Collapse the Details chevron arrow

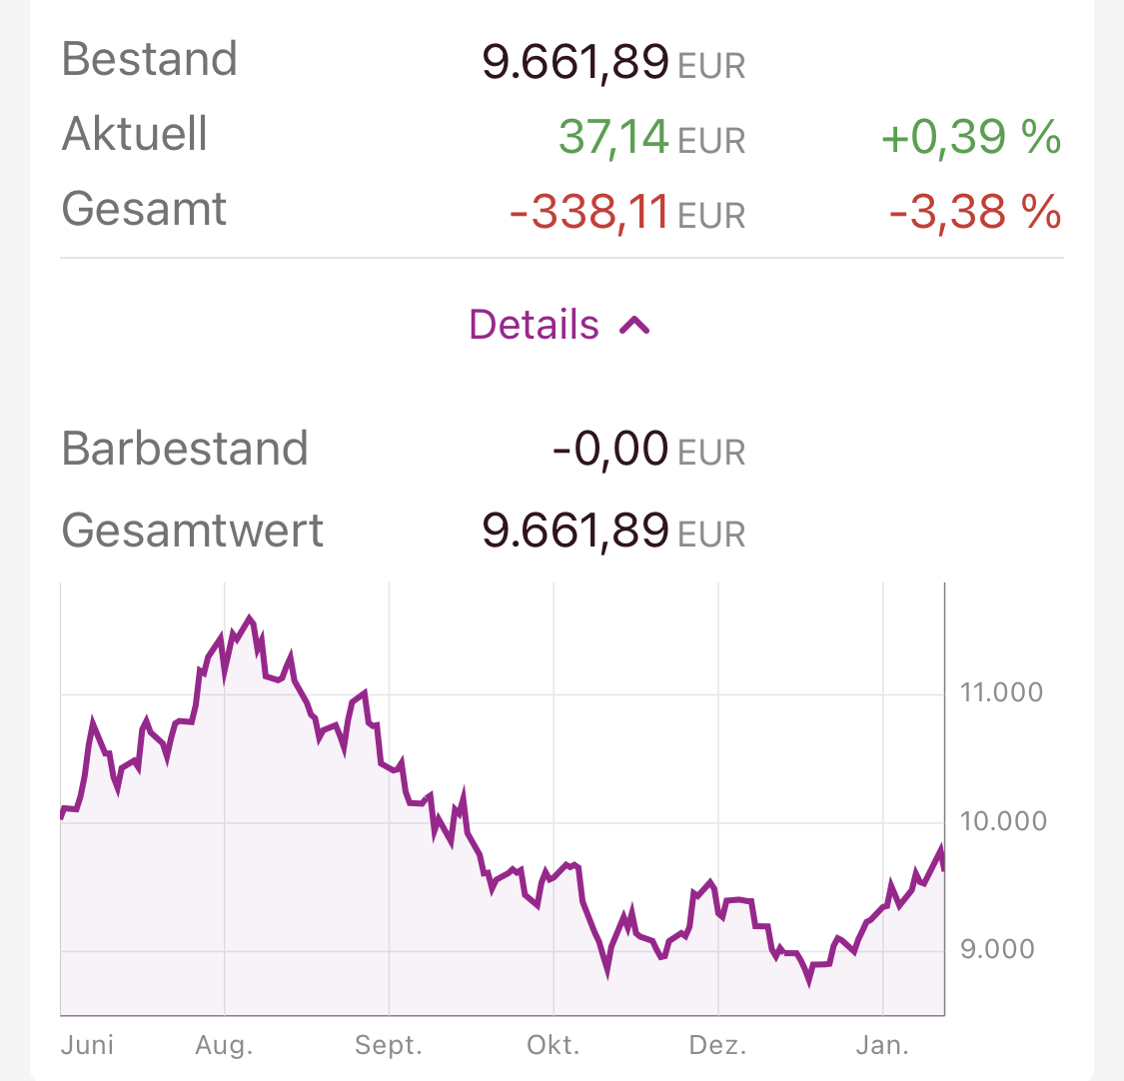tap(635, 326)
